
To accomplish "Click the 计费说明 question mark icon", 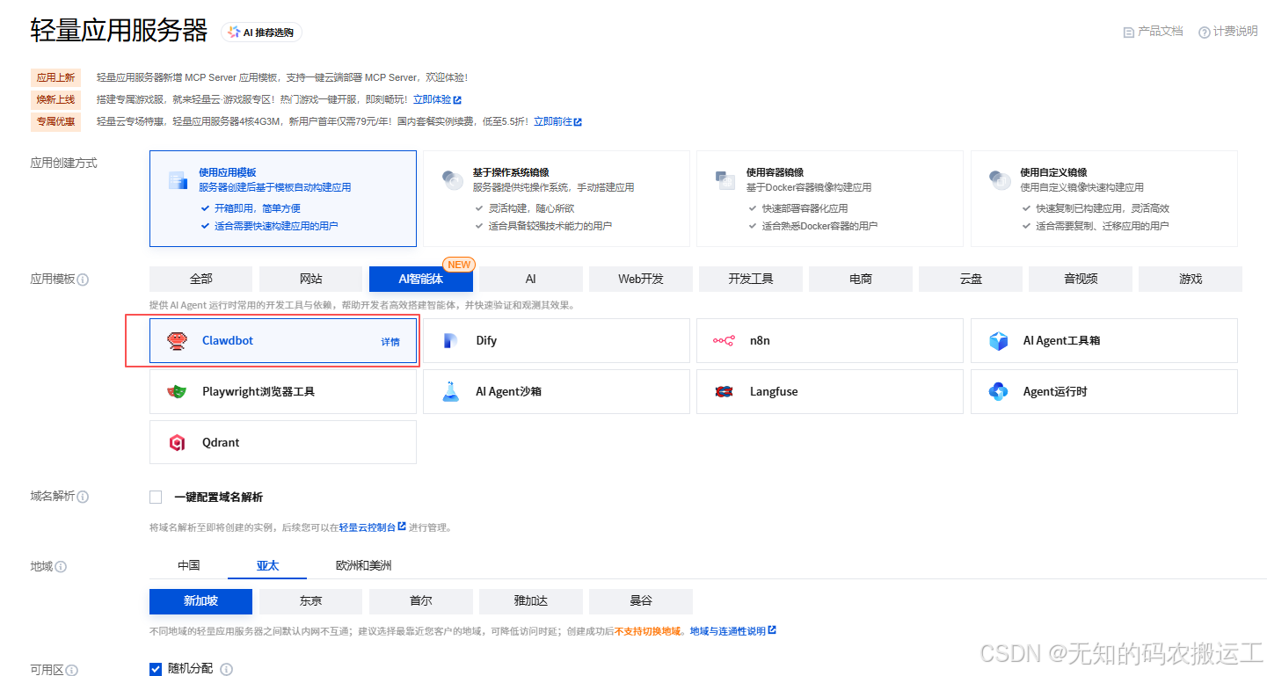I will [x=1204, y=32].
